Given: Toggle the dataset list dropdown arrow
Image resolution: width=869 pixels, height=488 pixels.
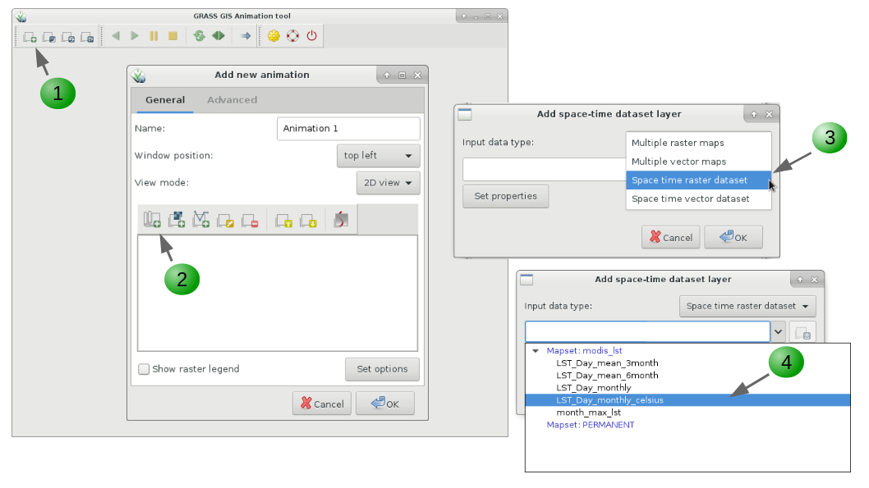Looking at the screenshot, I should 778,332.
